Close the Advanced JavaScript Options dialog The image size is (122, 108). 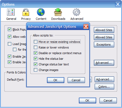(x=86, y=27)
